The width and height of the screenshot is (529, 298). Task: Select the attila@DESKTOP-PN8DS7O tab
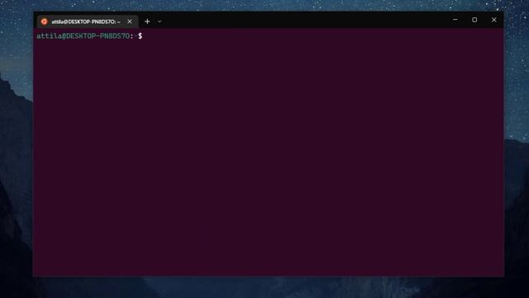click(88, 22)
